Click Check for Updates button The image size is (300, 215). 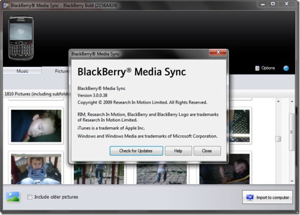[136, 151]
